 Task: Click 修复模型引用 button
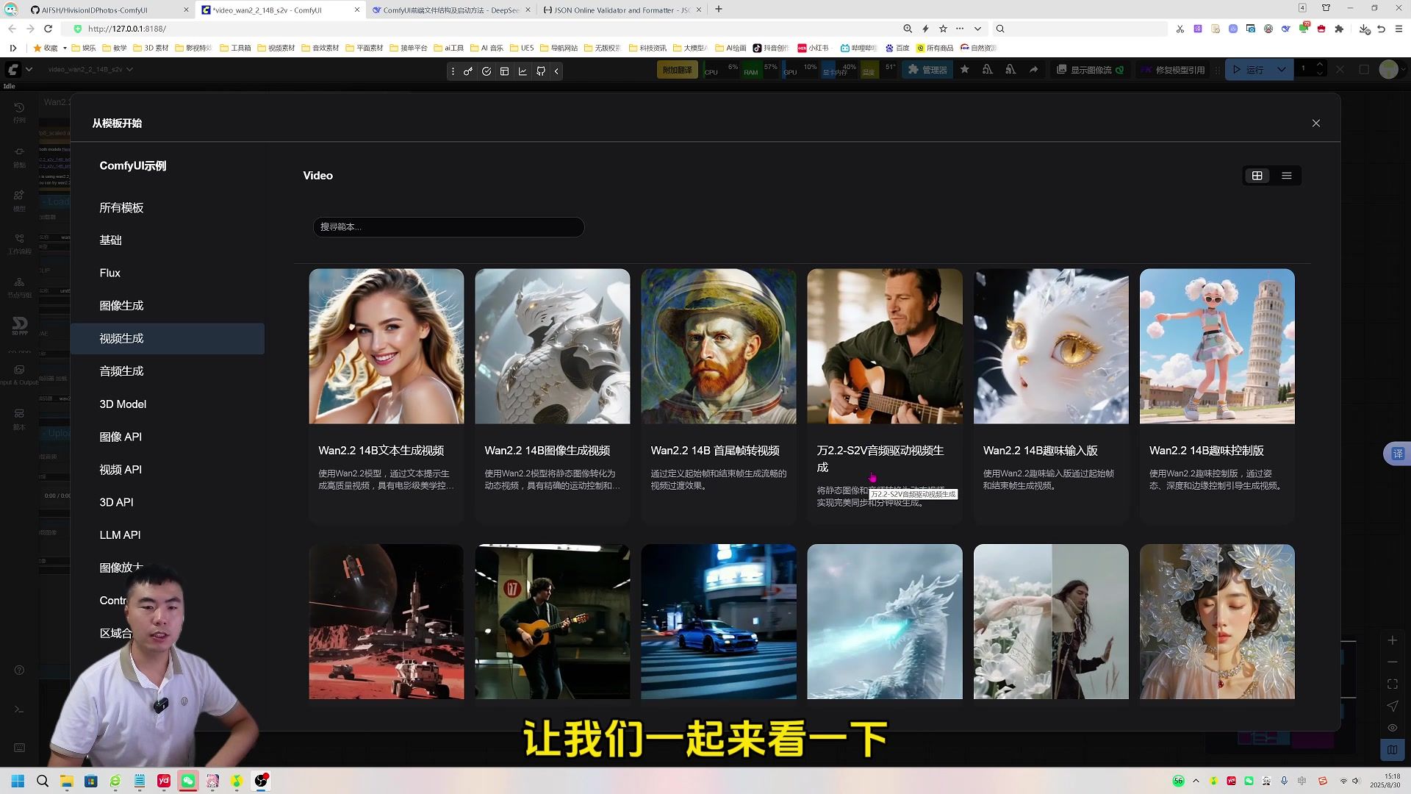(1173, 70)
